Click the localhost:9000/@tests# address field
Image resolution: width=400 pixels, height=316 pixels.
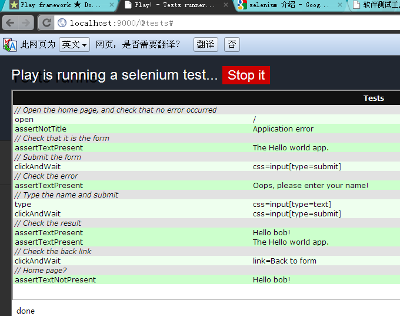[227, 23]
